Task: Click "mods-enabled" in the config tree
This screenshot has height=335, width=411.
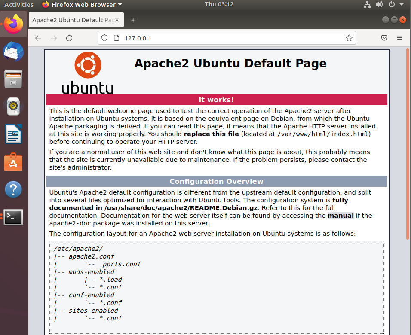Action: pyautogui.click(x=92, y=272)
